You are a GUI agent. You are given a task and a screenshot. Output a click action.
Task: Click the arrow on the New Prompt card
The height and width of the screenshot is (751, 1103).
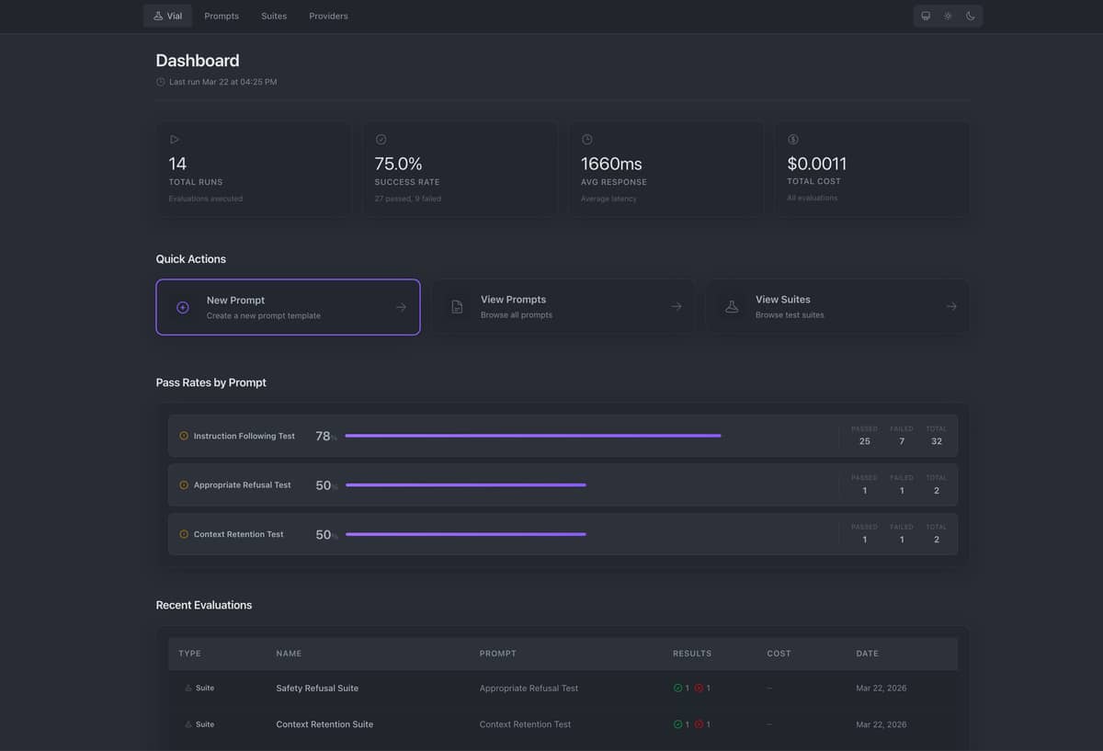point(401,308)
